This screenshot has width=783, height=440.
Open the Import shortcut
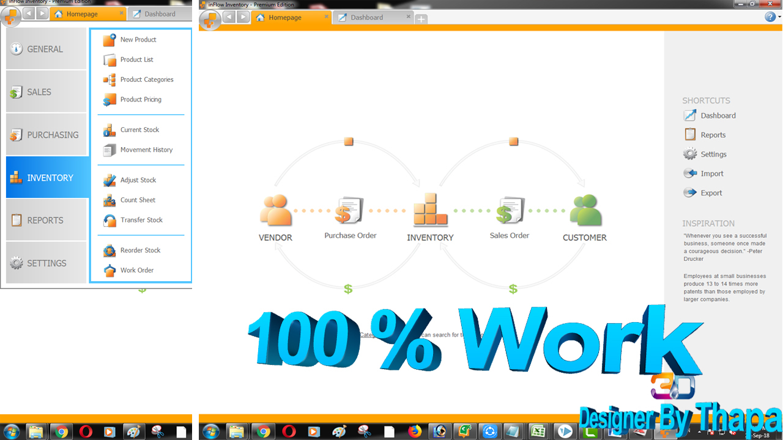tap(703, 174)
